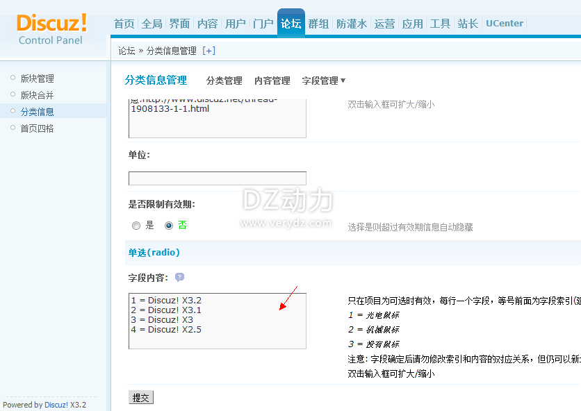Image resolution: width=581 pixels, height=411 pixels.
Task: Click the [+] add shortcut icon
Action: pyautogui.click(x=208, y=51)
